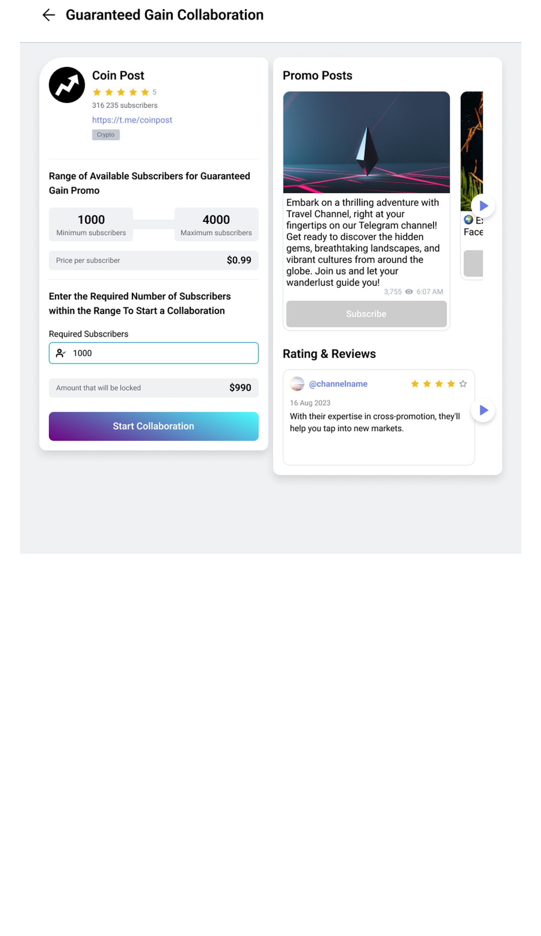Open the @channelname reviewer link
541x936 pixels.
(x=338, y=384)
